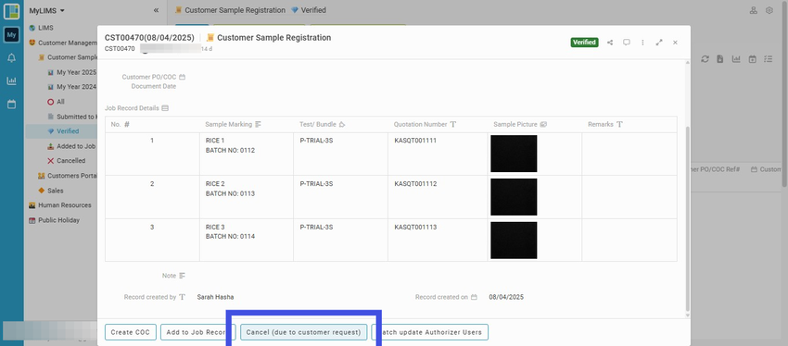Open the comments icon in dialog header
The image size is (788, 346).
(x=627, y=43)
